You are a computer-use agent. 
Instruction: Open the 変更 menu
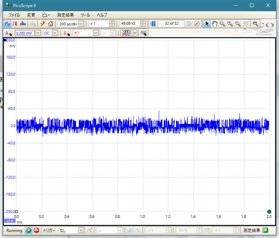tap(31, 15)
